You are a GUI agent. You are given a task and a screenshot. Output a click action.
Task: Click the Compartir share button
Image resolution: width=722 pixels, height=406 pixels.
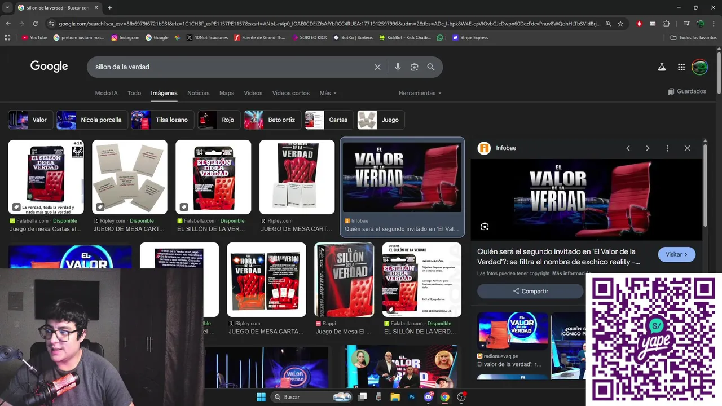coord(530,292)
